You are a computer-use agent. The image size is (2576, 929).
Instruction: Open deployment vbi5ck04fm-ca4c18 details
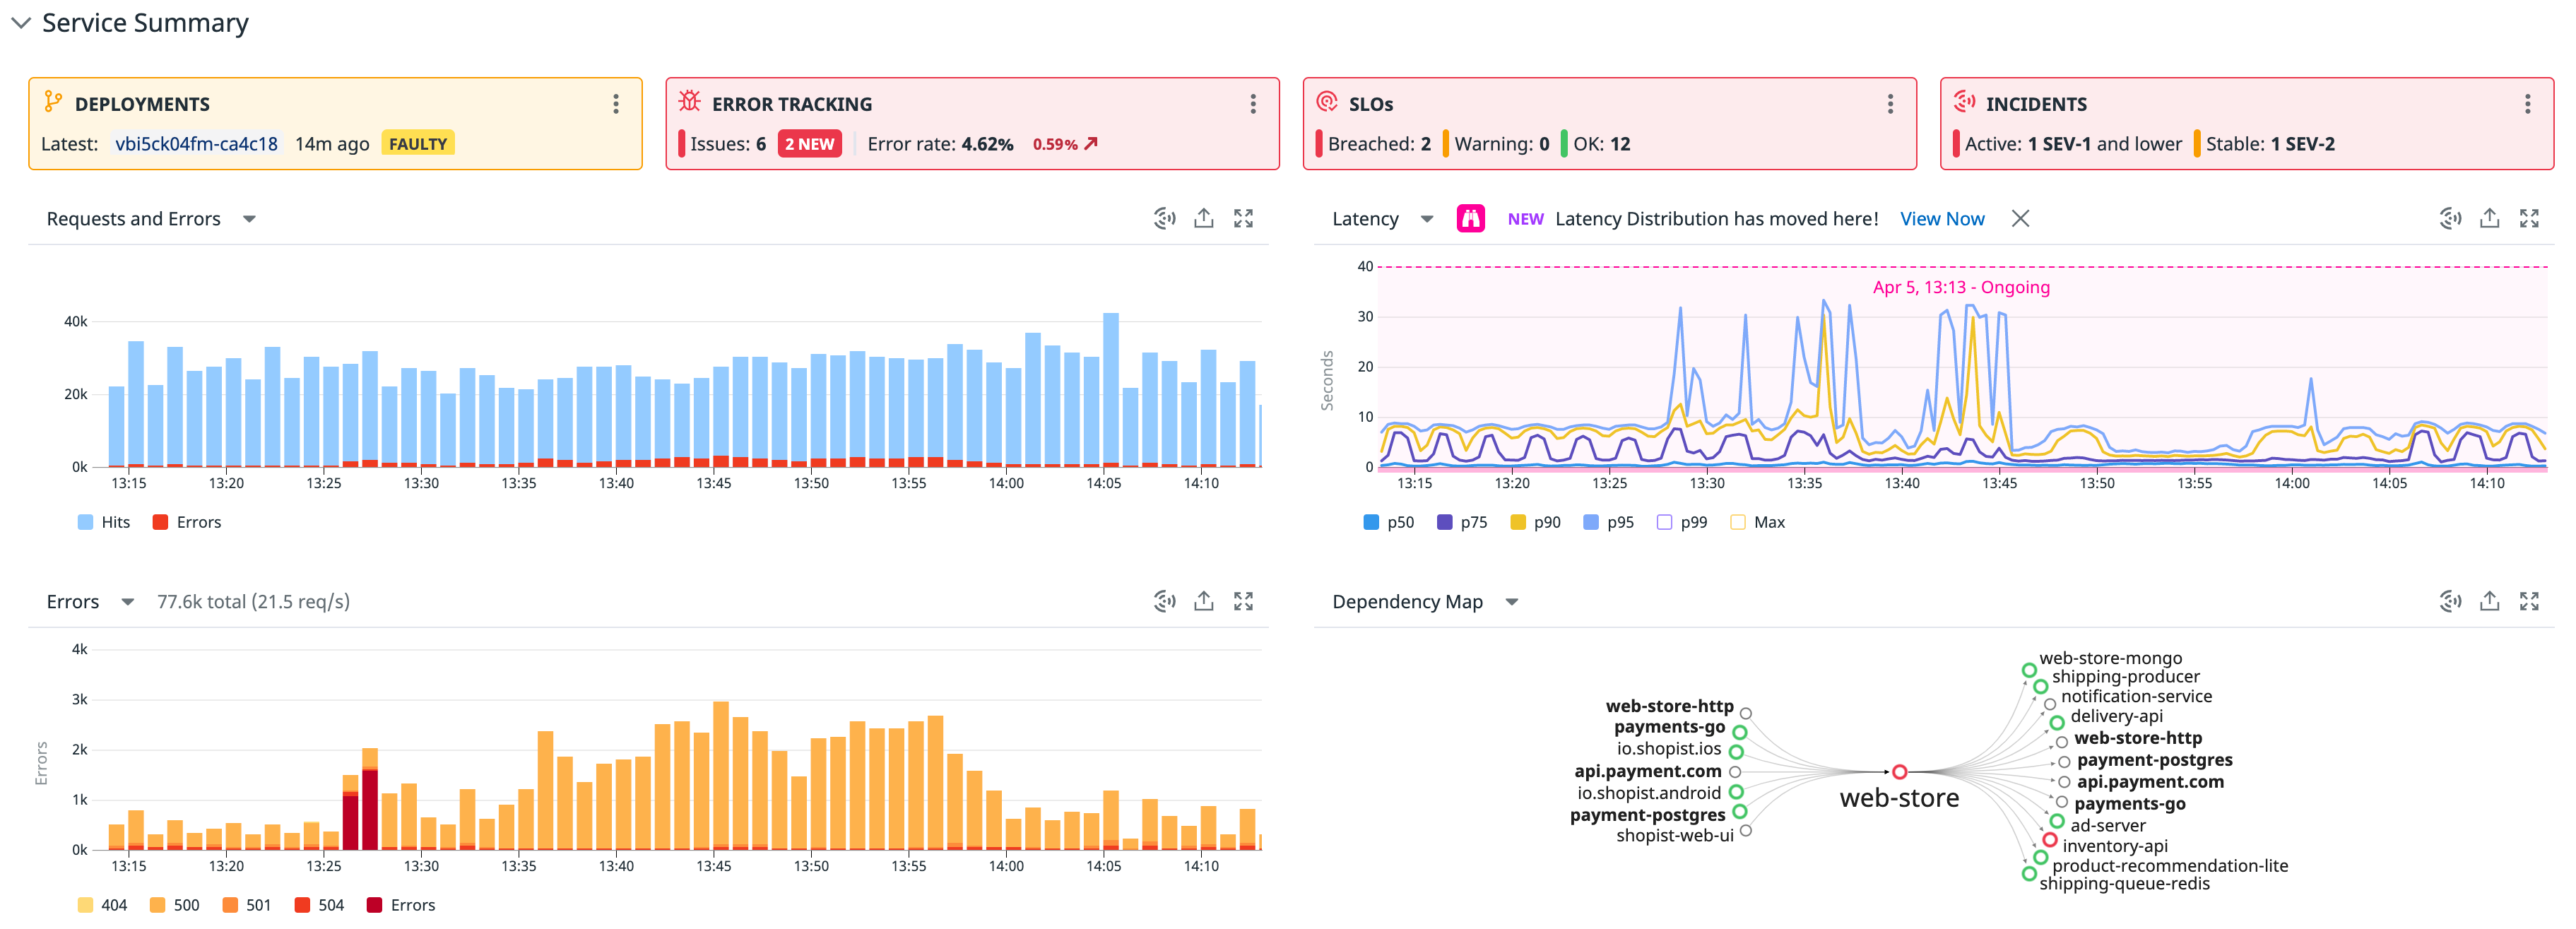[195, 143]
